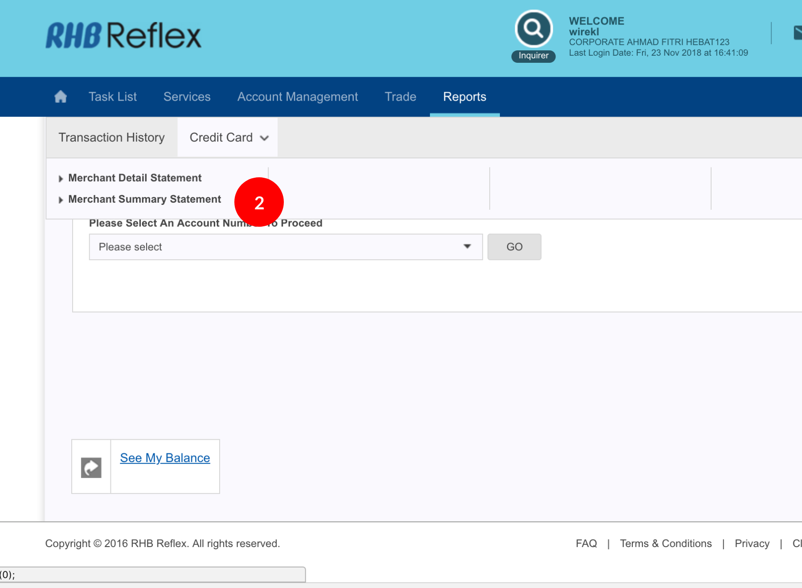Open the Task List menu
The height and width of the screenshot is (588, 802).
pos(112,97)
